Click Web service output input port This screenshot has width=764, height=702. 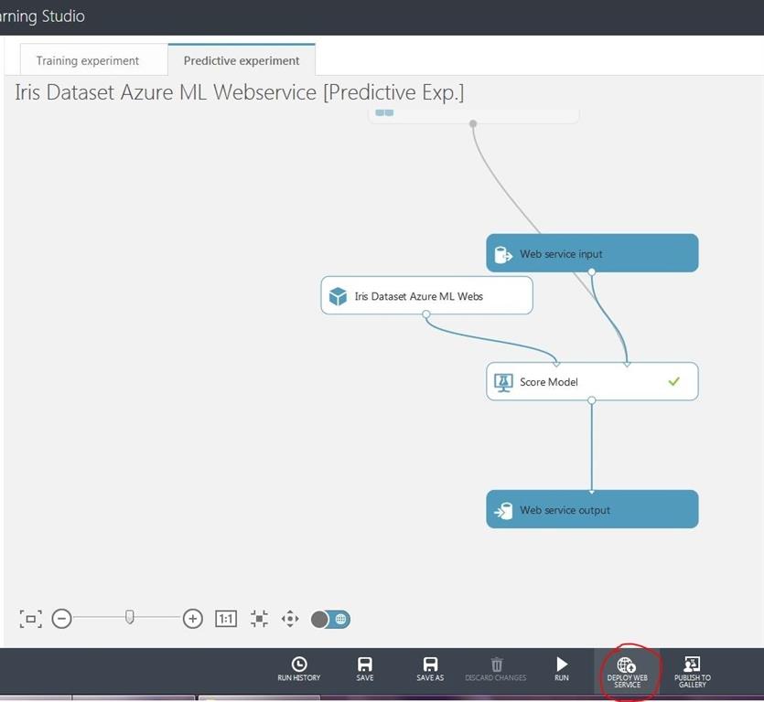591,491
